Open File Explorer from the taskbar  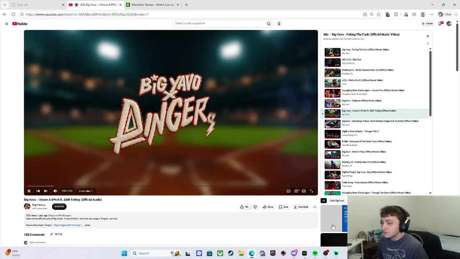241,253
